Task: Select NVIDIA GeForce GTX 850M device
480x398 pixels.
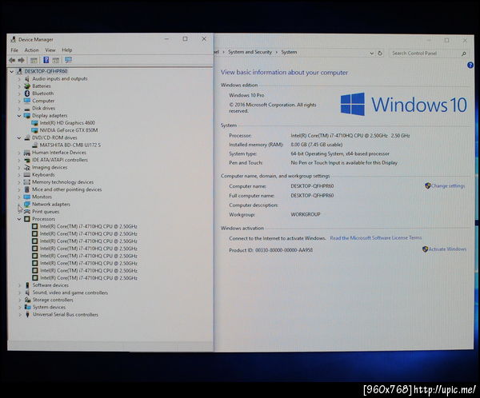Action: coord(69,130)
